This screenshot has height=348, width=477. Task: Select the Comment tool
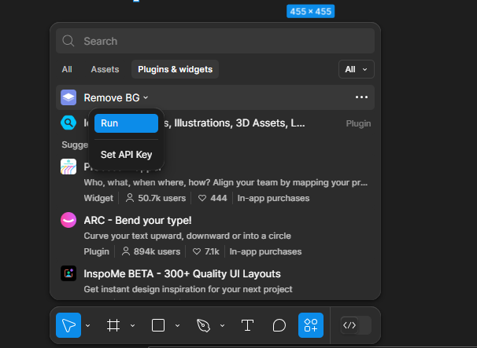279,325
